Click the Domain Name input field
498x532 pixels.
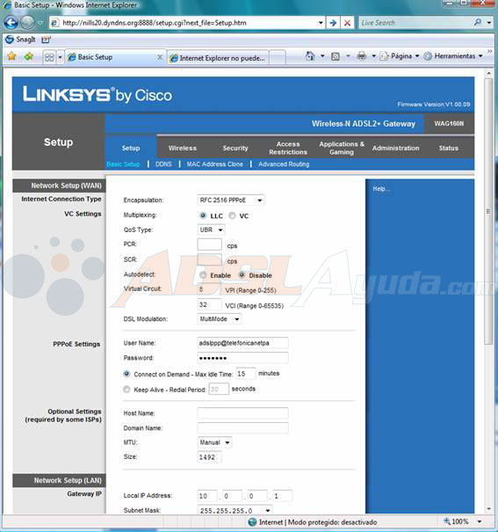[242, 428]
